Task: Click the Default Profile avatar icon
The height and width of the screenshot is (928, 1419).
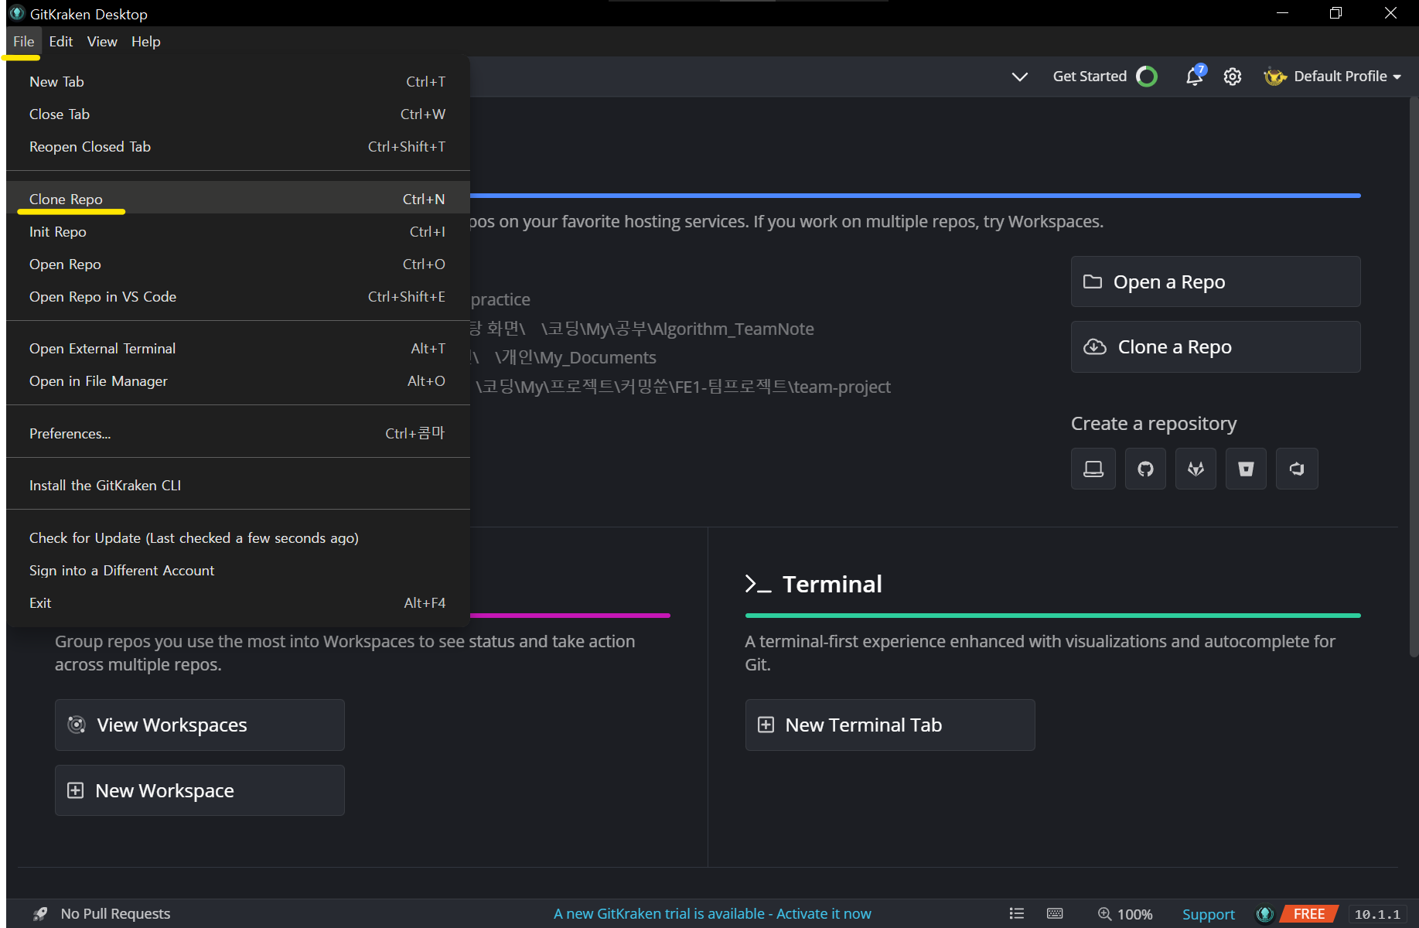Action: pyautogui.click(x=1275, y=77)
